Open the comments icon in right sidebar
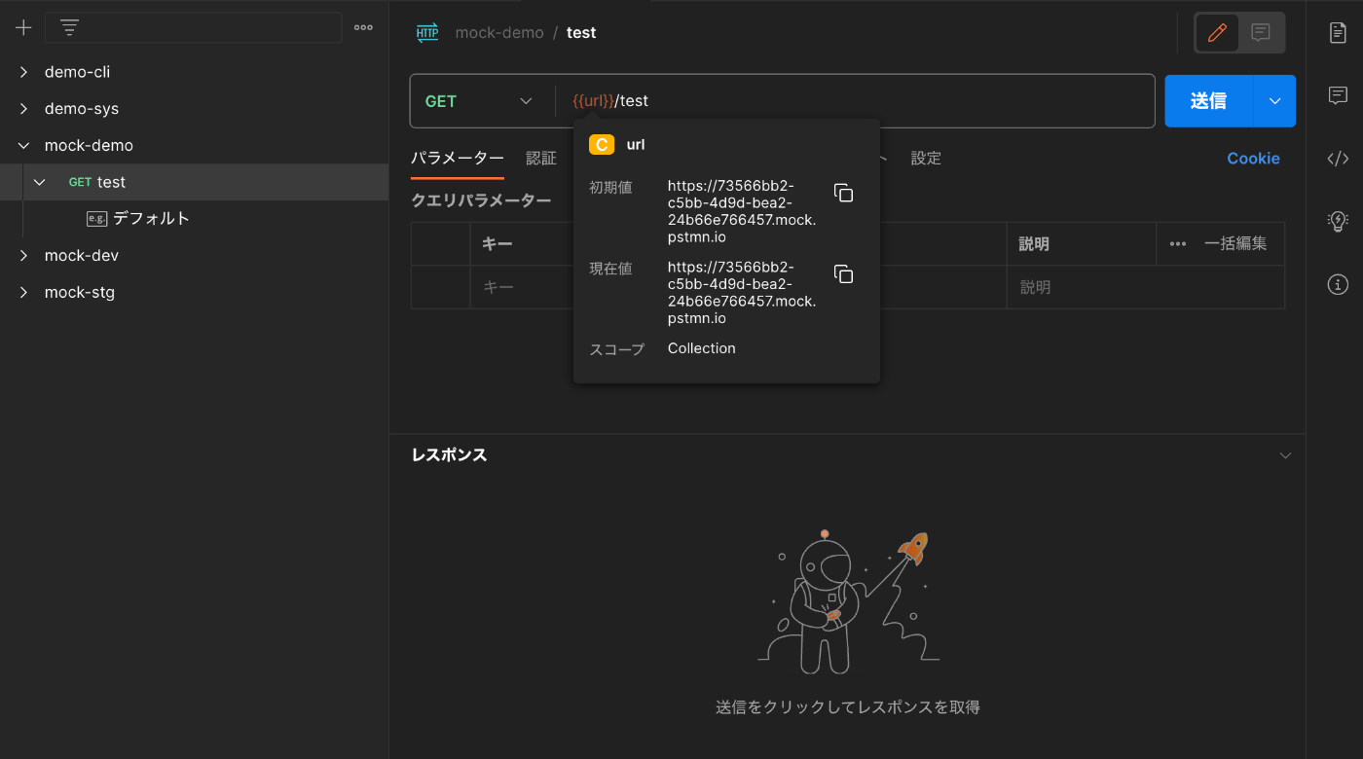Image resolution: width=1363 pixels, height=759 pixels. (x=1338, y=95)
